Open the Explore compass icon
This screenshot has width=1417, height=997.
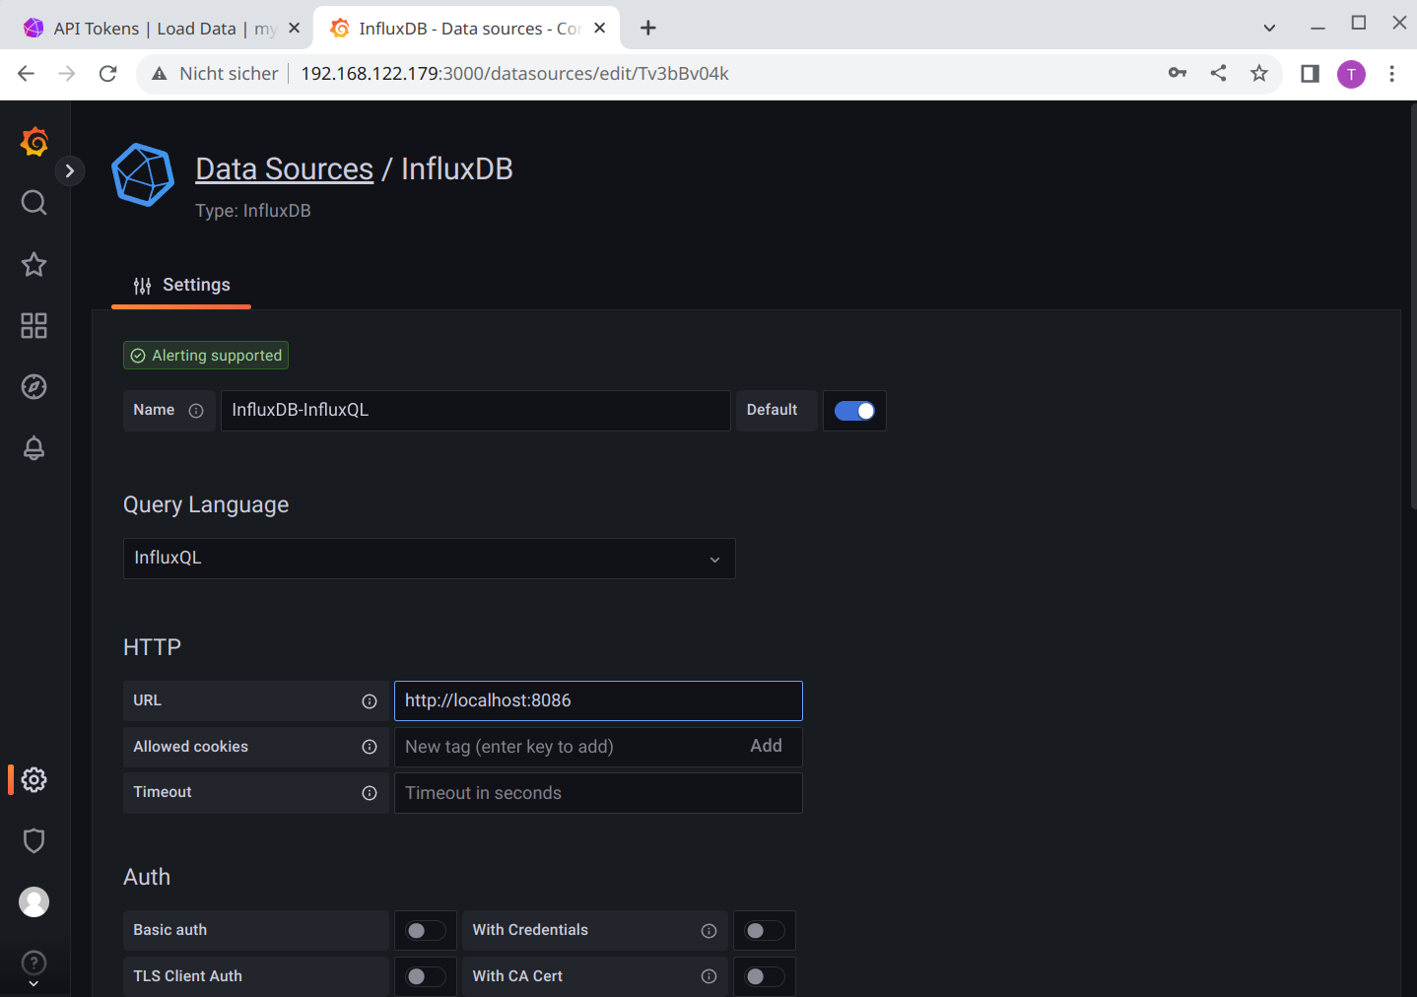click(34, 387)
